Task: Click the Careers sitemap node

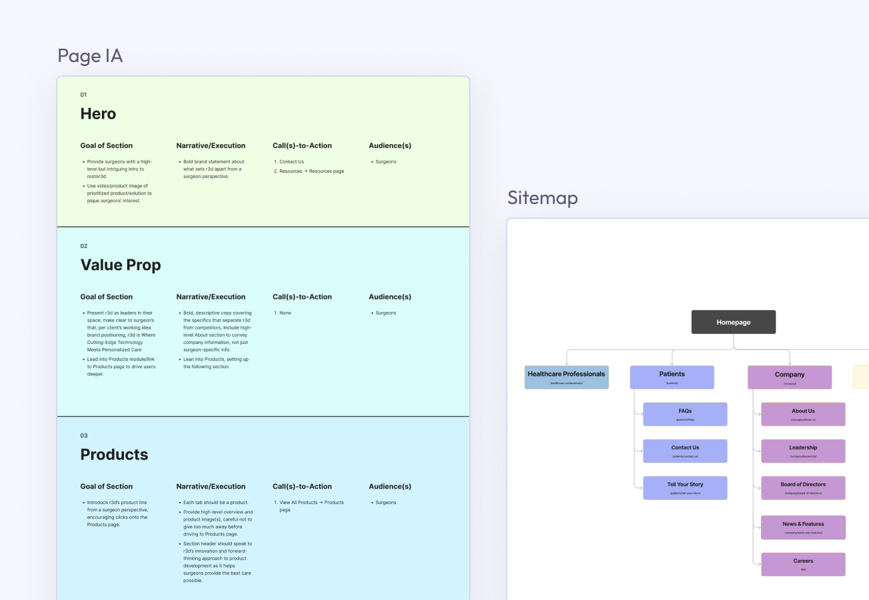Action: pos(803,564)
